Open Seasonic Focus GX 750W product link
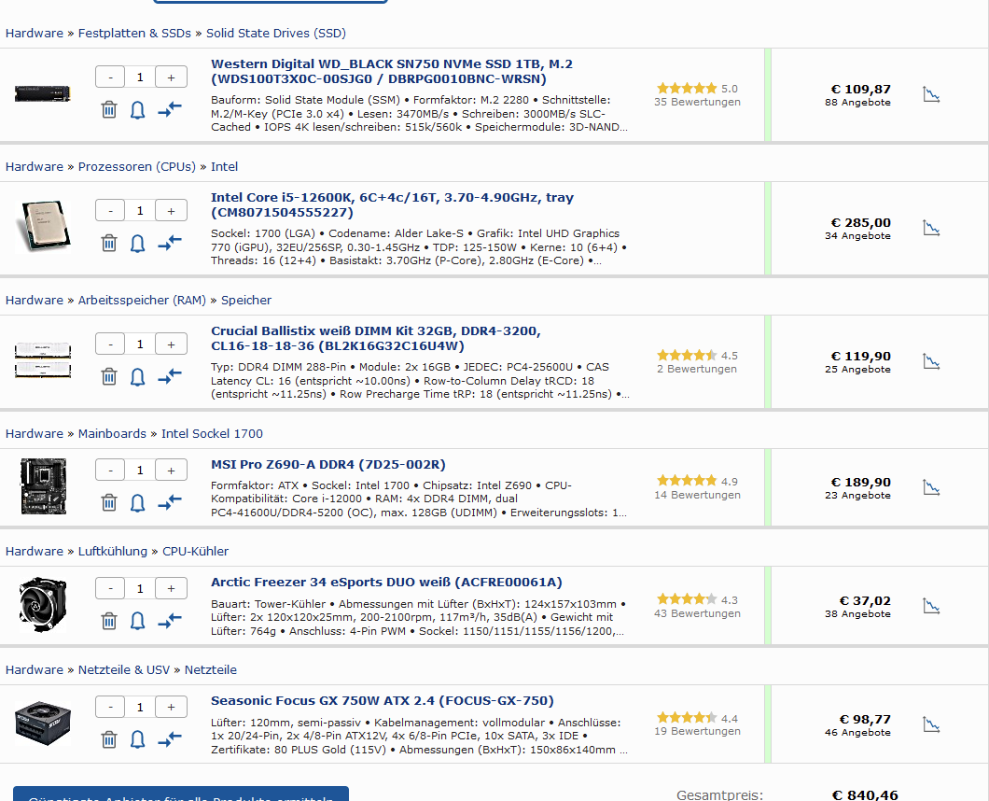This screenshot has height=801, width=989. point(383,700)
